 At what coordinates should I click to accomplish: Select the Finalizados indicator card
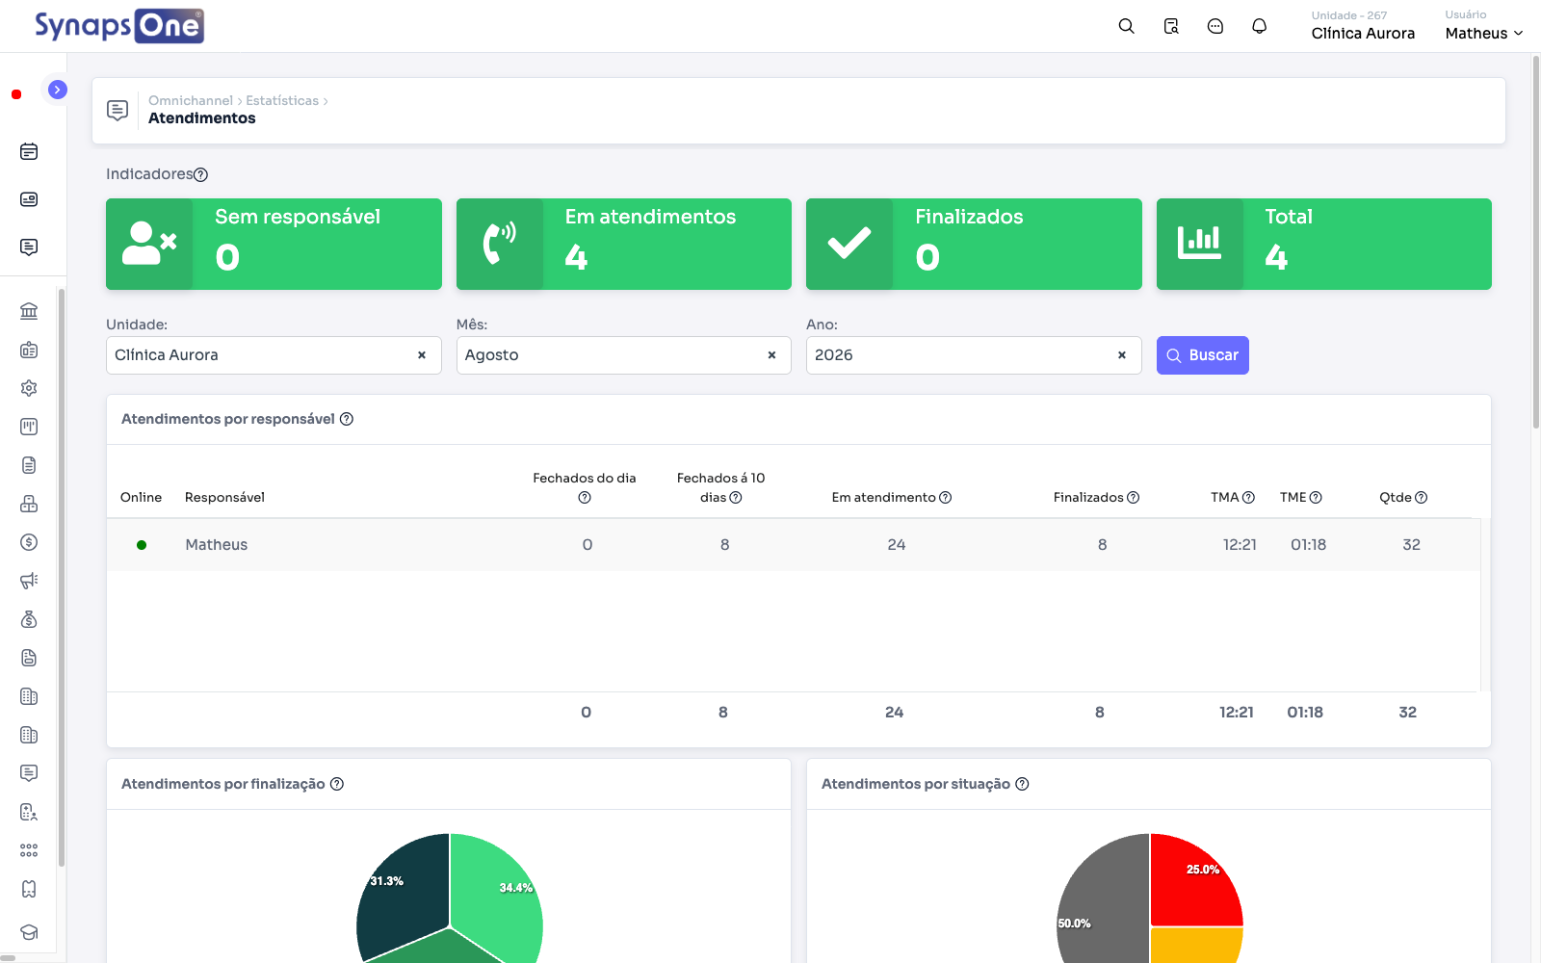point(974,244)
